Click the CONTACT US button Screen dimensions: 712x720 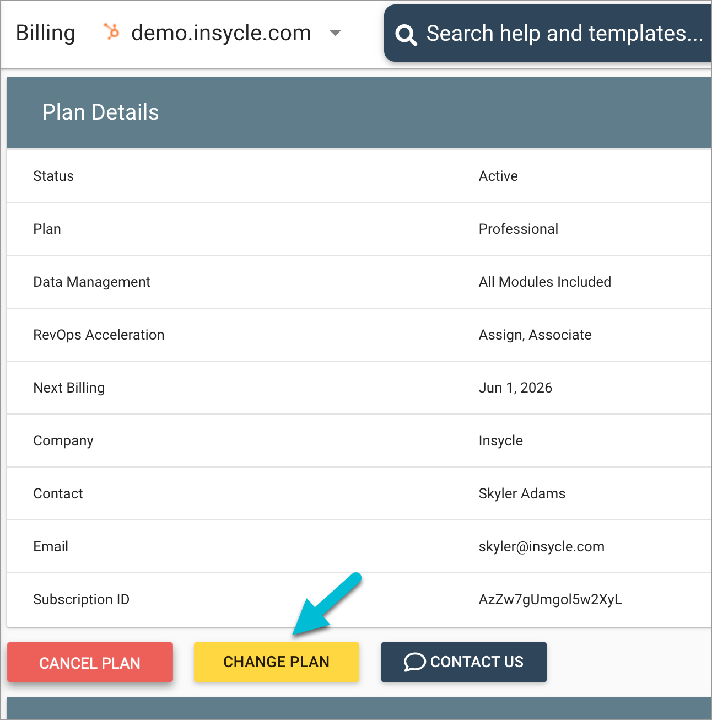pos(463,662)
